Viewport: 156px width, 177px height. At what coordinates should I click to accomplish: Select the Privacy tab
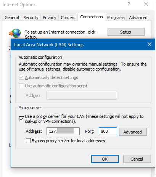pyautogui.click(x=50, y=18)
